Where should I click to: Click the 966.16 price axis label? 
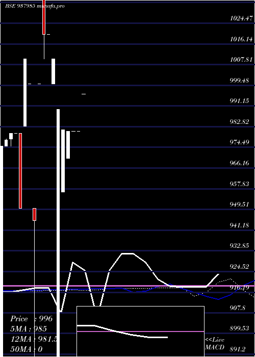(239, 163)
